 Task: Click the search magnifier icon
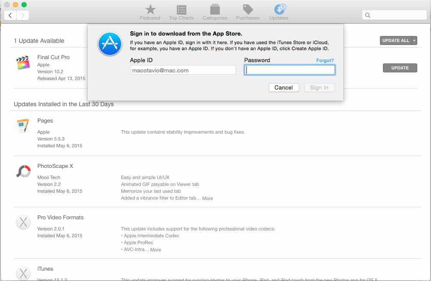[x=367, y=15]
